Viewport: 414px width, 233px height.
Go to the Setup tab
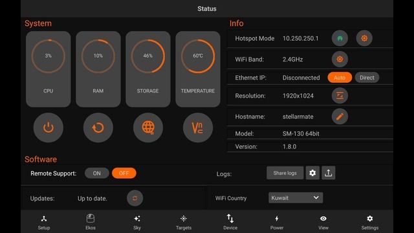pos(44,222)
